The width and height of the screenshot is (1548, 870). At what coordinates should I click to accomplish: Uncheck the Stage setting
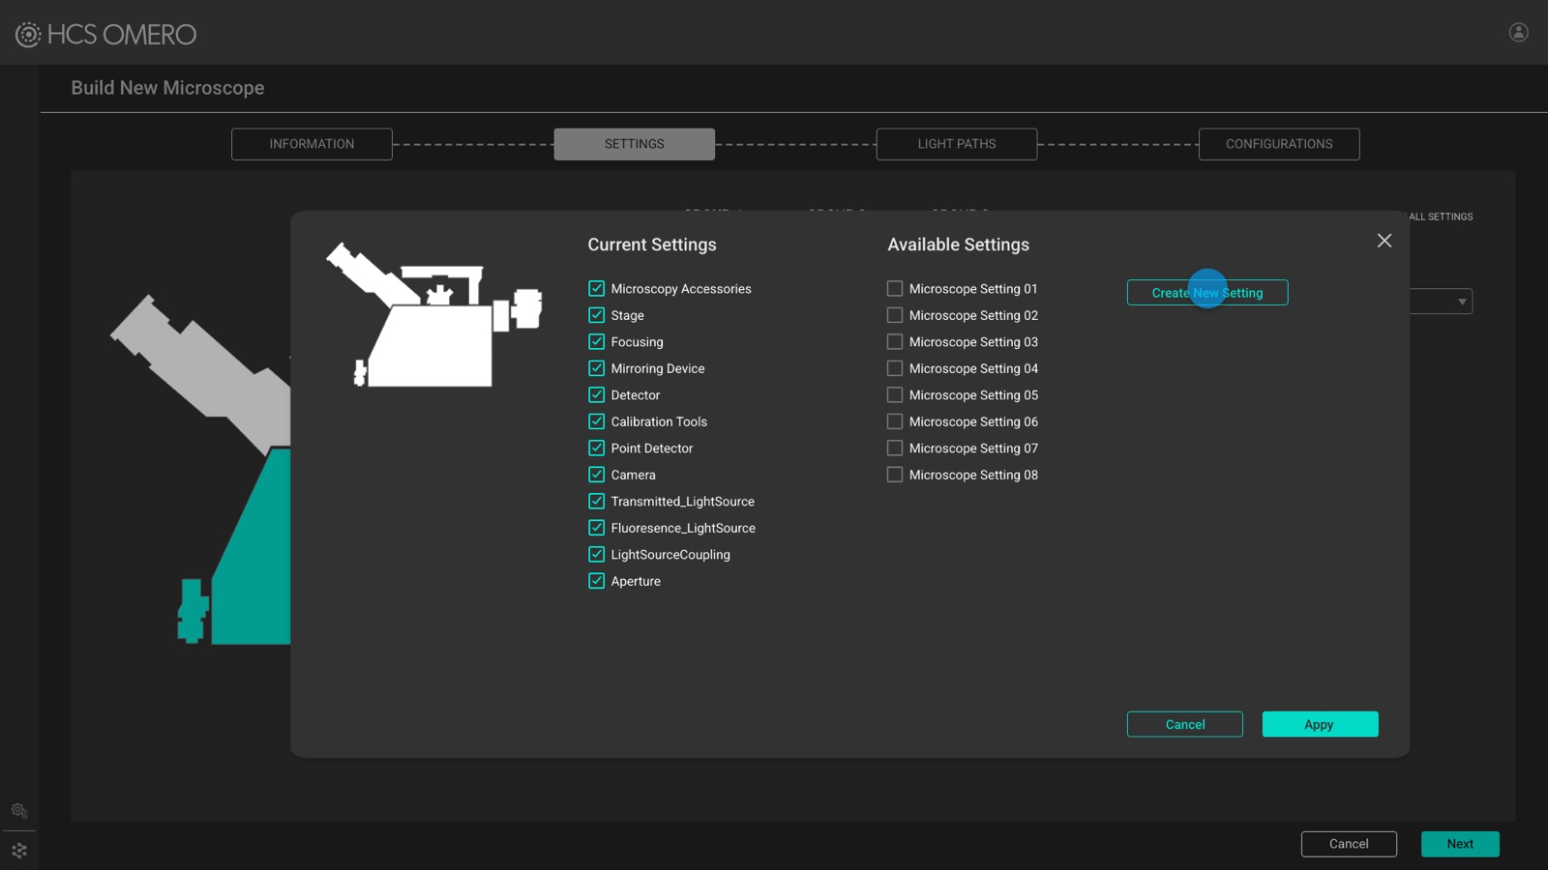click(x=596, y=315)
